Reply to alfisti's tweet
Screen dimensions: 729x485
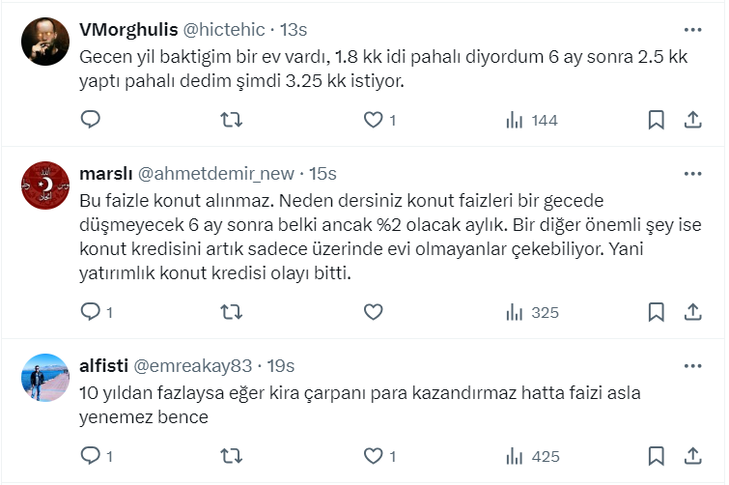[91, 456]
